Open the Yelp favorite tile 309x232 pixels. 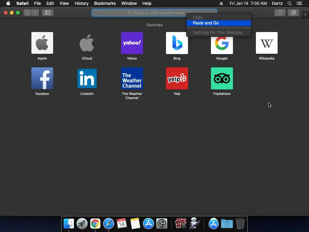[x=177, y=78]
